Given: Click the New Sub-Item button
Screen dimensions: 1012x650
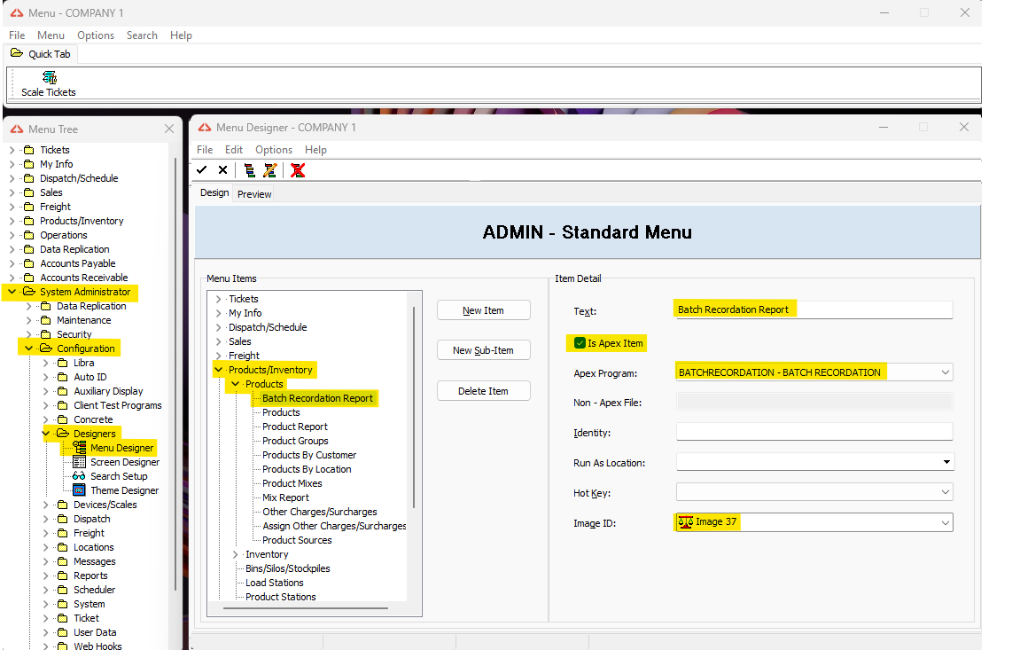Looking at the screenshot, I should pyautogui.click(x=484, y=350).
